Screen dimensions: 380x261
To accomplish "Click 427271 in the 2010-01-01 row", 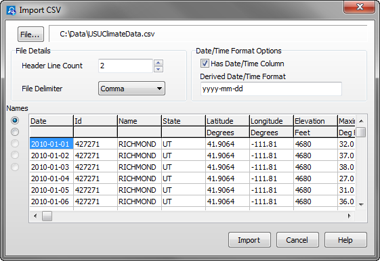I will (x=96, y=143).
